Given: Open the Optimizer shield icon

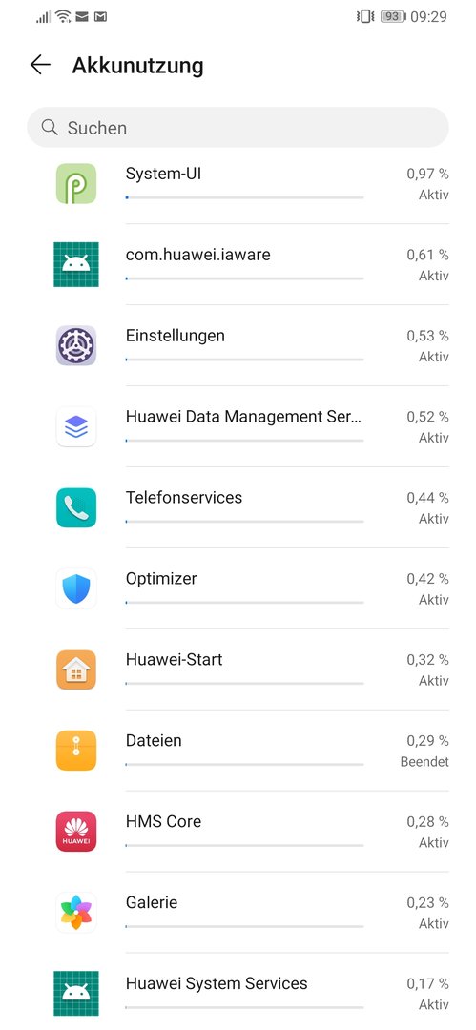Looking at the screenshot, I should 76,587.
